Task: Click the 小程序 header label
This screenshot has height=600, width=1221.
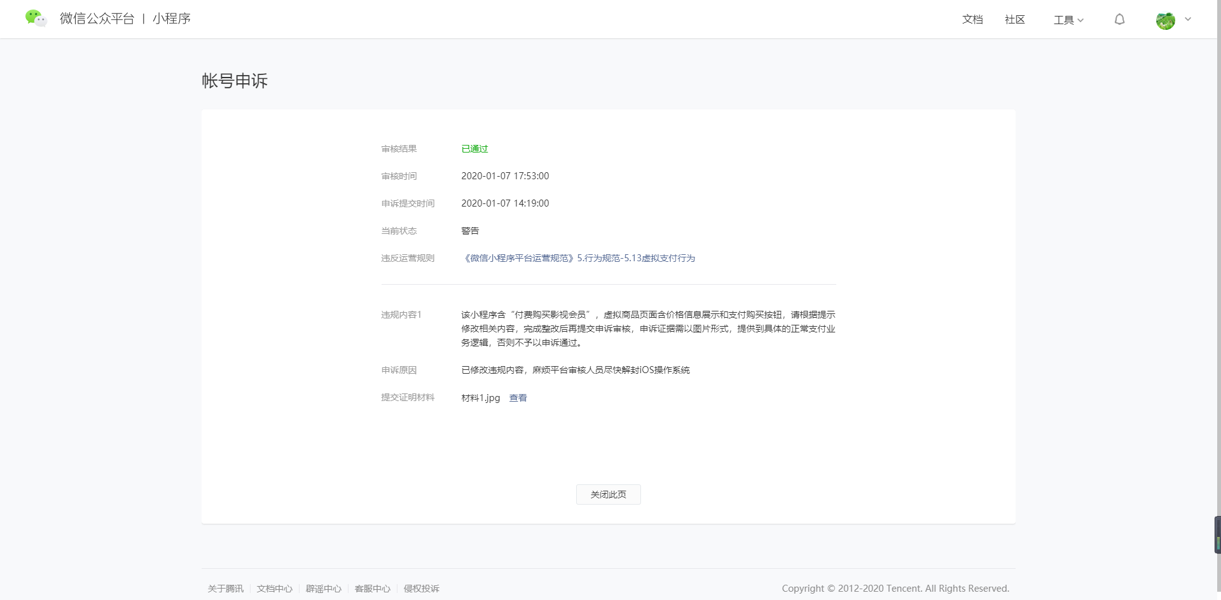Action: (172, 18)
